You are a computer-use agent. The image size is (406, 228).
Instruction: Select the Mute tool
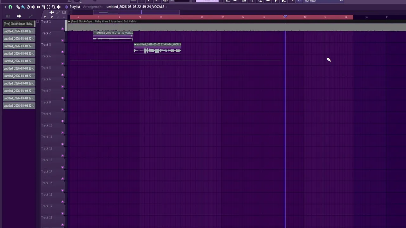(x=33, y=7)
